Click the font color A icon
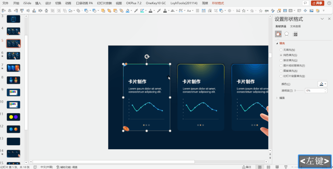This screenshot has width=333, height=169. tap(150, 11)
